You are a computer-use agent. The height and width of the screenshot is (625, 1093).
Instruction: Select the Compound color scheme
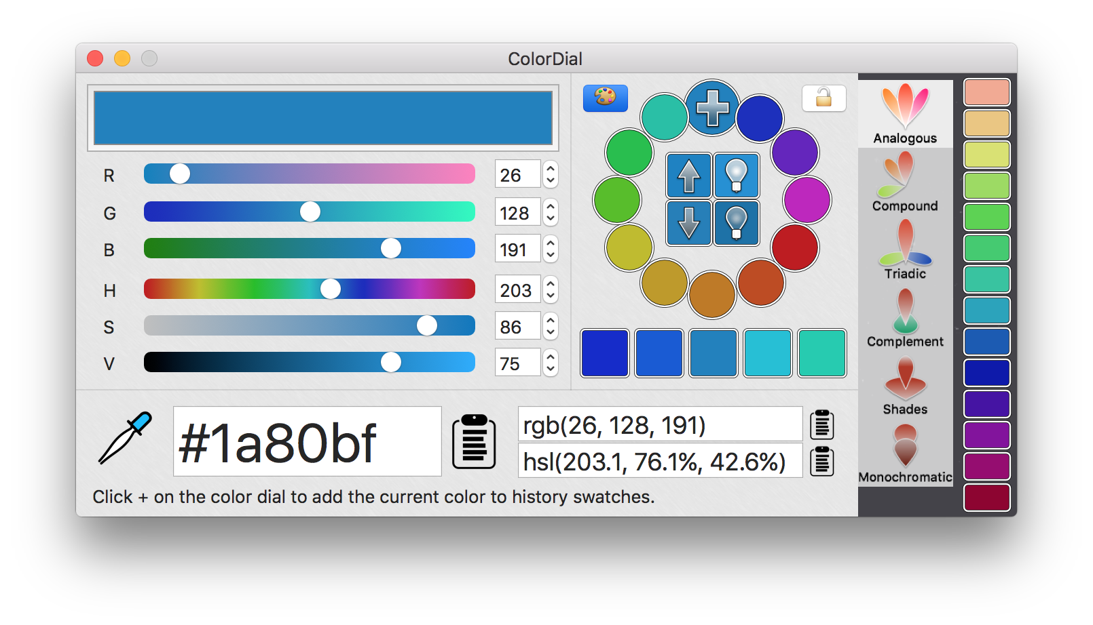pos(905,182)
